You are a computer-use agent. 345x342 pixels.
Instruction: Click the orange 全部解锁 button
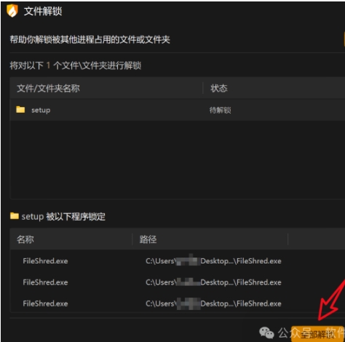point(317,335)
